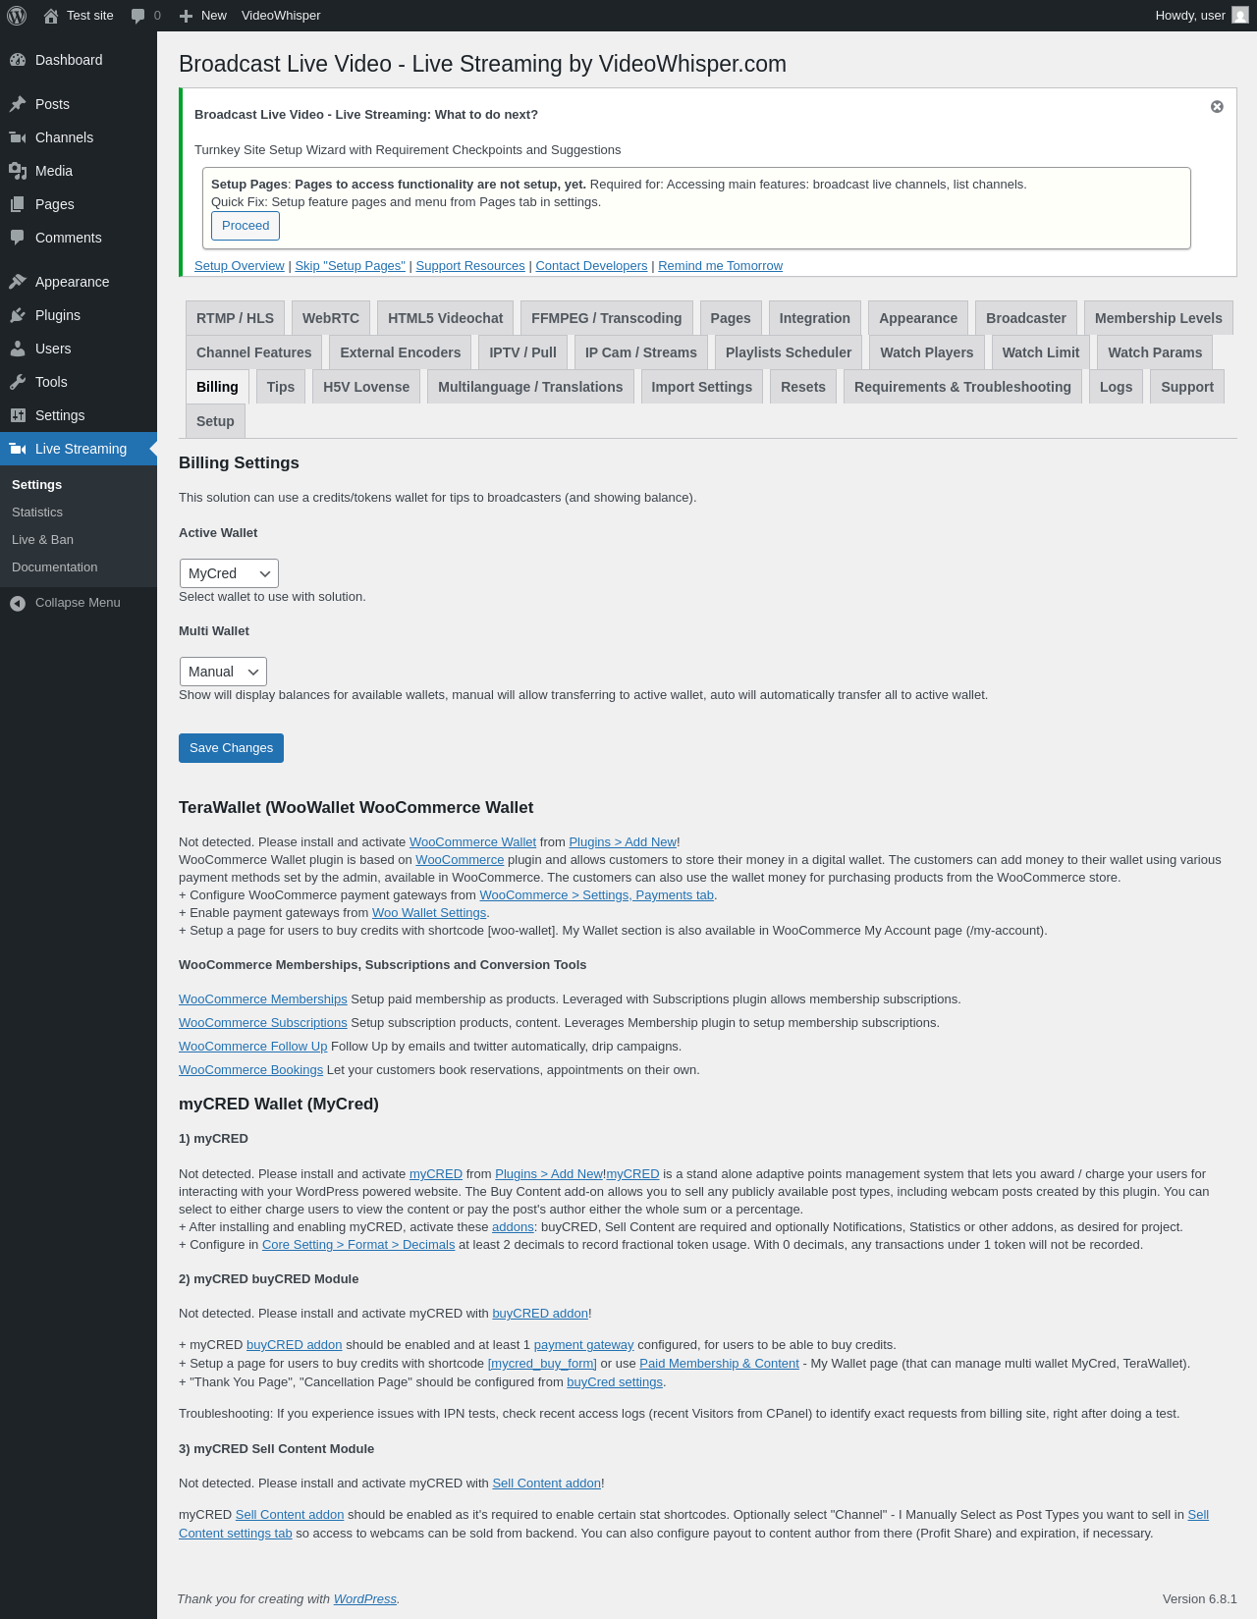
Task: Open the Multilanguage / Translations tab
Action: (530, 387)
